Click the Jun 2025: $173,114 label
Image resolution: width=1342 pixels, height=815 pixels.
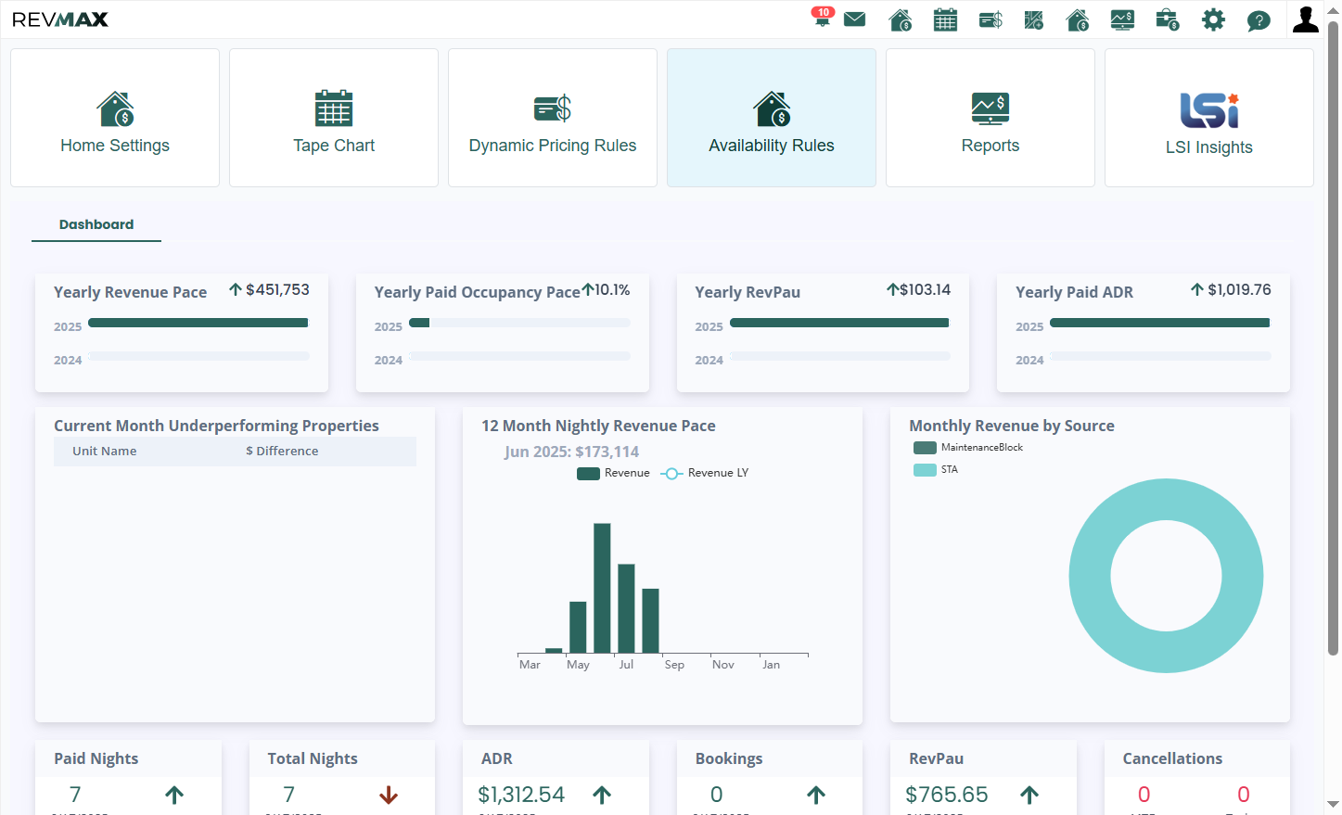(x=571, y=452)
